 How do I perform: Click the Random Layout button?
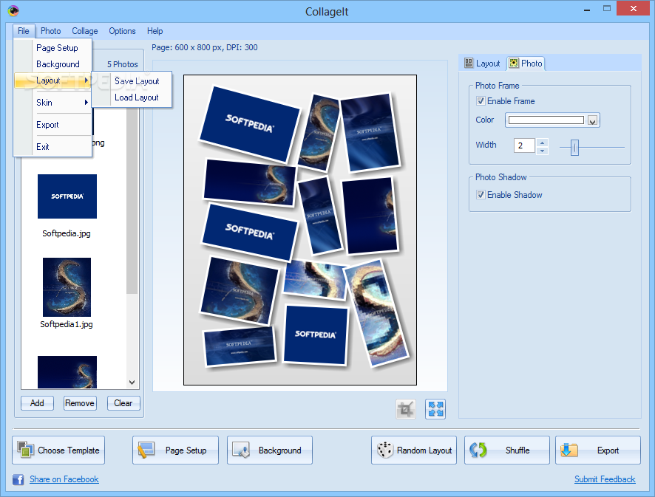coord(414,450)
